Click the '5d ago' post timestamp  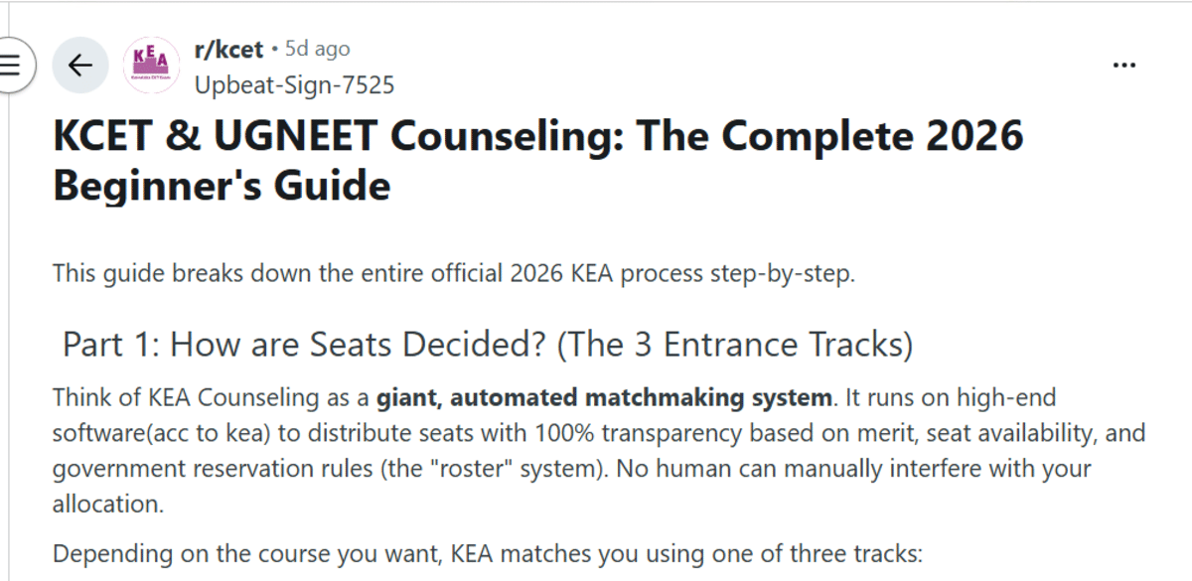pyautogui.click(x=317, y=49)
